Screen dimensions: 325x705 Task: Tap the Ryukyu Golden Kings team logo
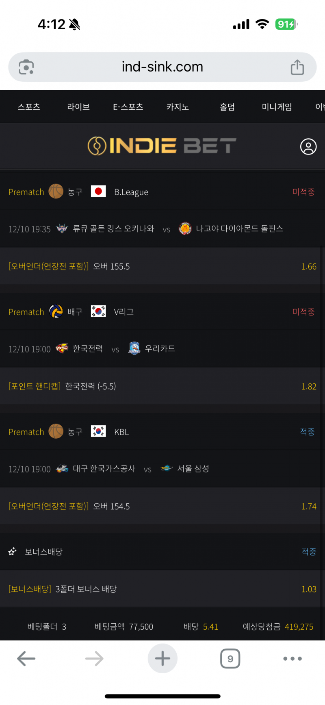[62, 228]
